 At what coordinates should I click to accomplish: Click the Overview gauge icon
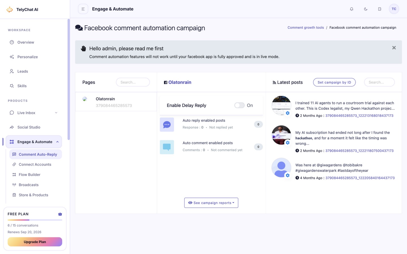coord(12,42)
